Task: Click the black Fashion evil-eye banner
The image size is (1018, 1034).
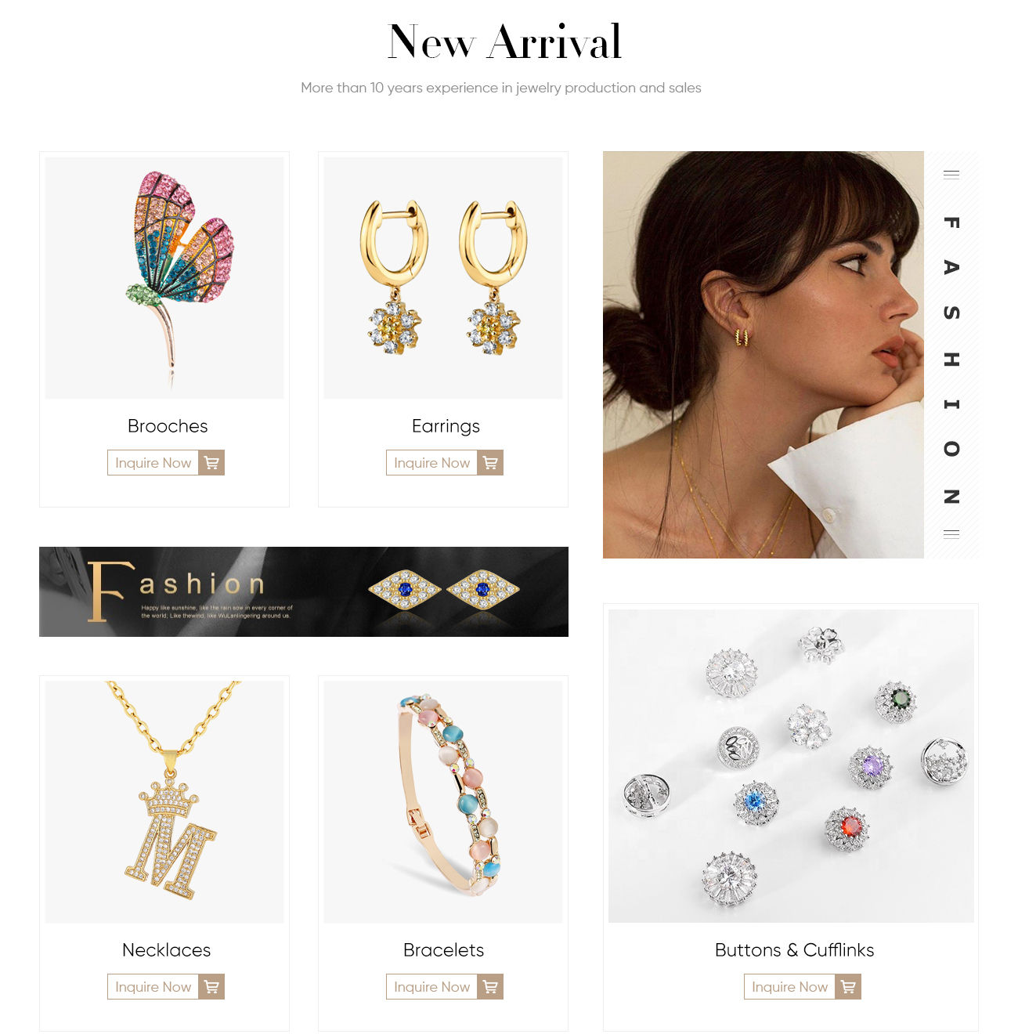Action: pos(304,591)
